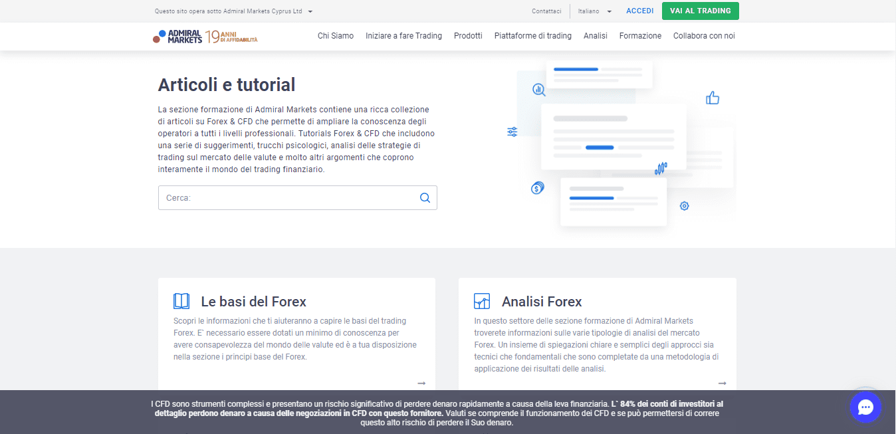
Task: Click the dollar coin icon in the illustration
Action: (537, 188)
